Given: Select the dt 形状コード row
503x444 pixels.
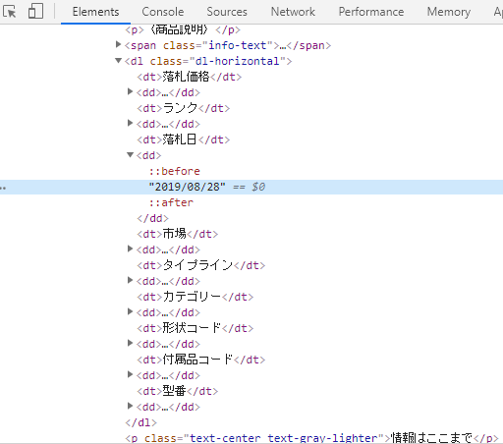Looking at the screenshot, I should pos(196,328).
